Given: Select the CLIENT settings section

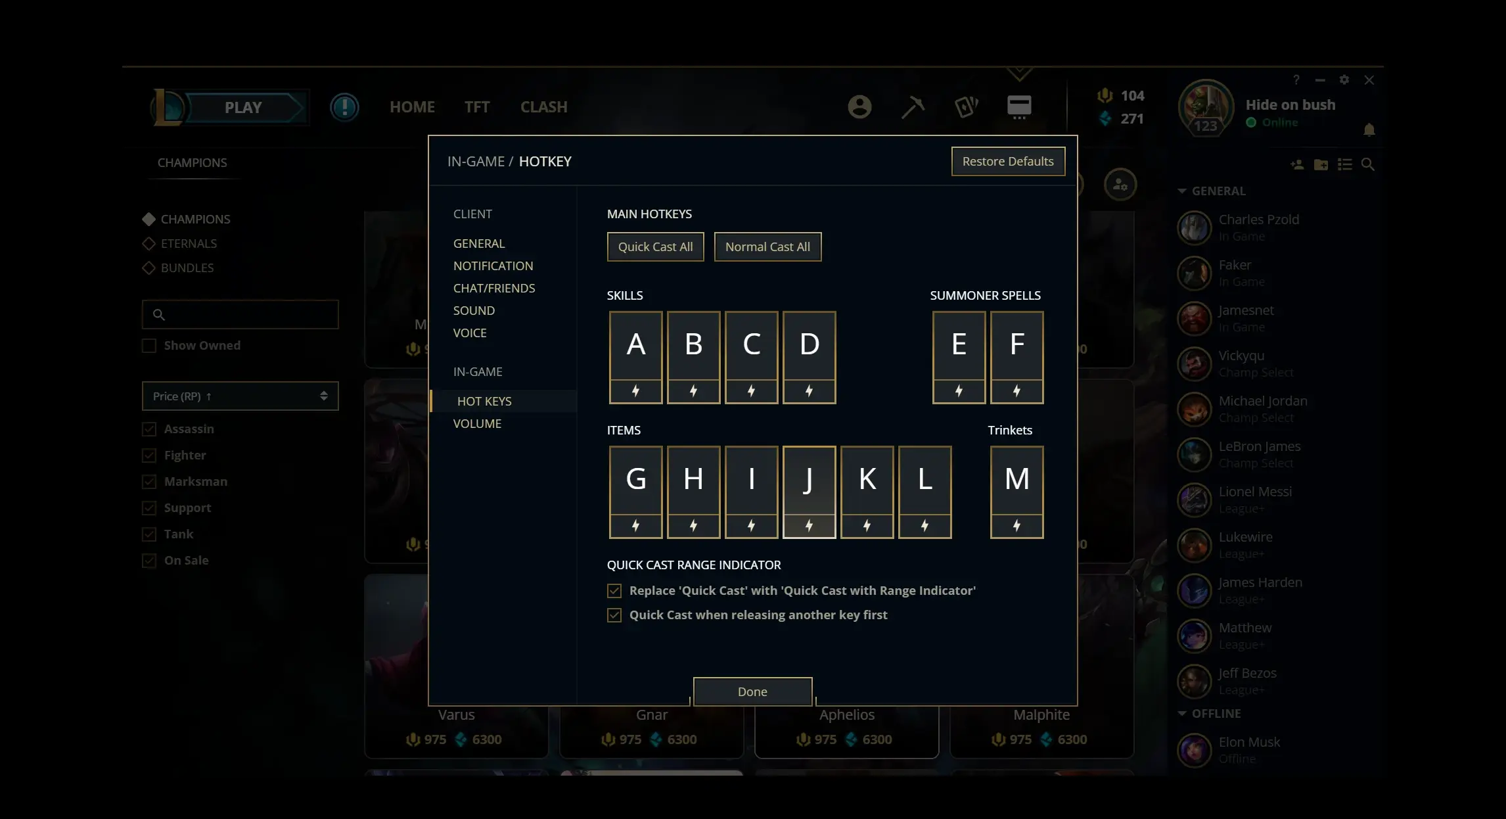Looking at the screenshot, I should click(x=472, y=213).
